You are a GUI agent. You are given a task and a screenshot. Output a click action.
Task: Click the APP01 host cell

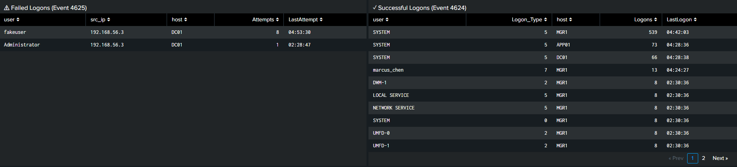click(x=563, y=45)
